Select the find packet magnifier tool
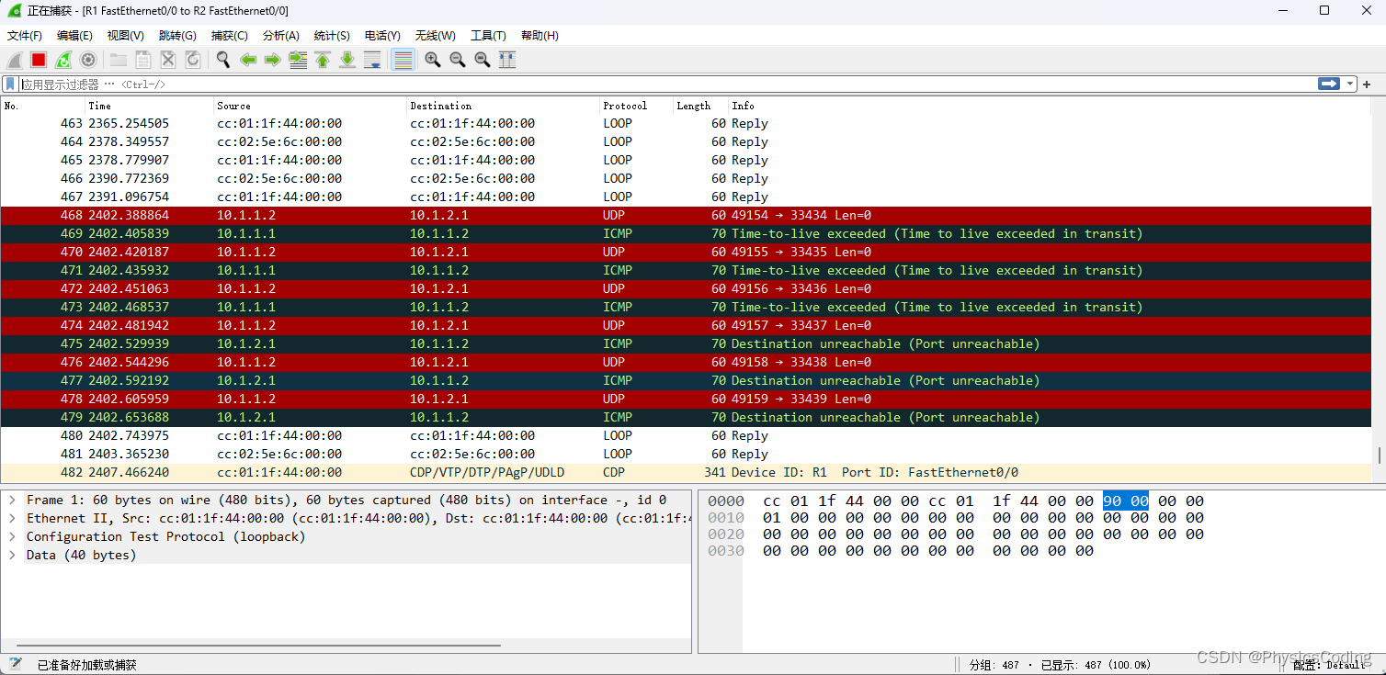This screenshot has width=1386, height=675. point(222,59)
